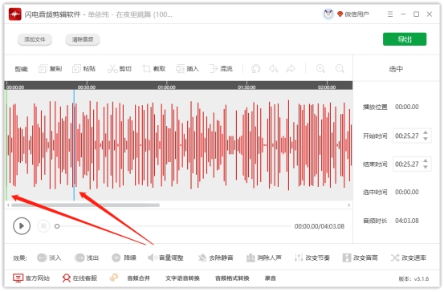Apply the 淡出 fade-out effect
444x292 pixels.
point(87,258)
